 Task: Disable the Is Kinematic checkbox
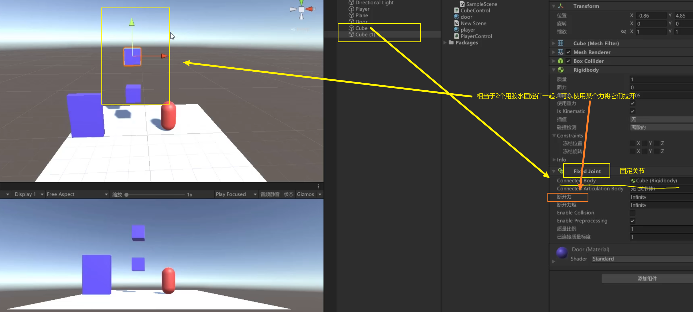[x=633, y=111]
